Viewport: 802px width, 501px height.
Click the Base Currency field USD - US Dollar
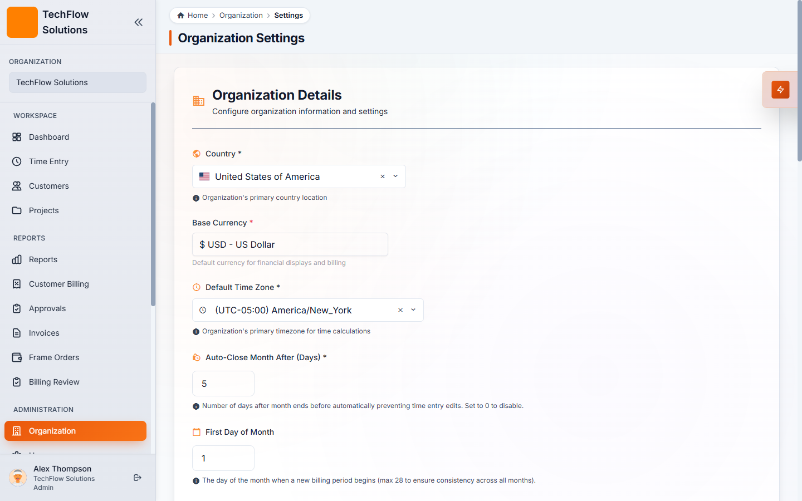pyautogui.click(x=290, y=244)
